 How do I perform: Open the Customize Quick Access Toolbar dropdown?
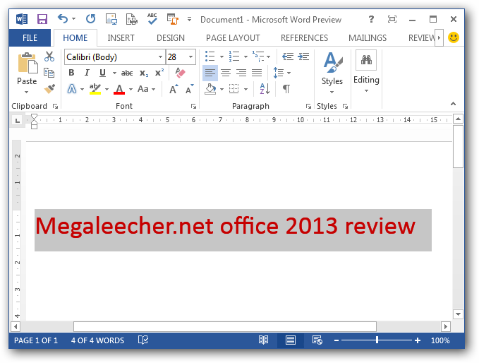click(x=189, y=19)
